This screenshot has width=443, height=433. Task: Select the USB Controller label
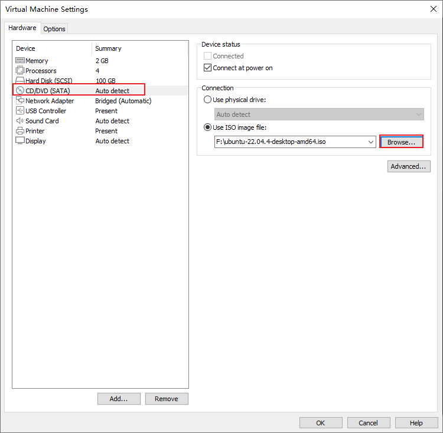click(x=45, y=111)
